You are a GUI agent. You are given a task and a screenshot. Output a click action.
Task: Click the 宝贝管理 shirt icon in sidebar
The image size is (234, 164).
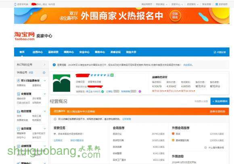(19, 129)
